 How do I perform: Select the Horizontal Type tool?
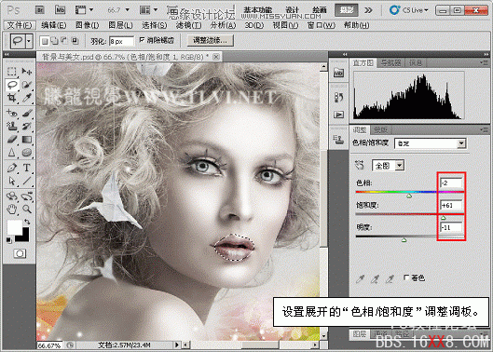pyautogui.click(x=27, y=168)
